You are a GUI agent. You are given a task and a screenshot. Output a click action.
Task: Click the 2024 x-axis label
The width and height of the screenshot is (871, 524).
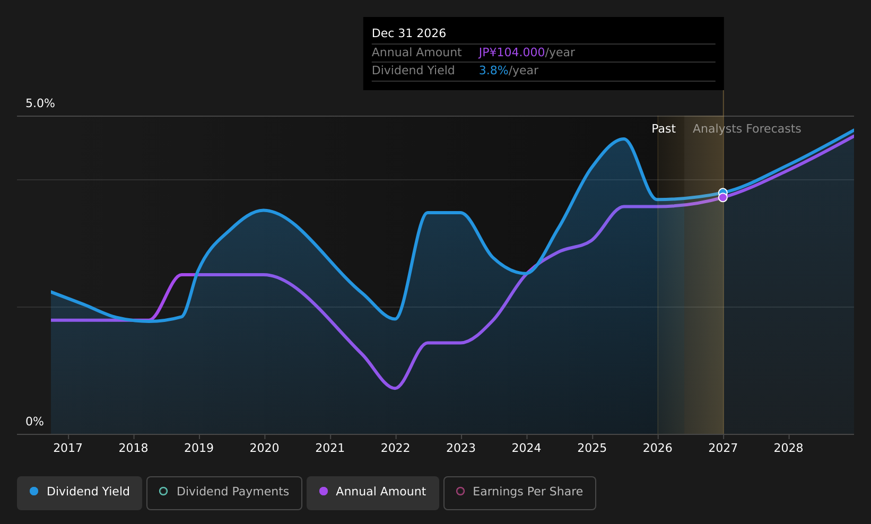[527, 448]
